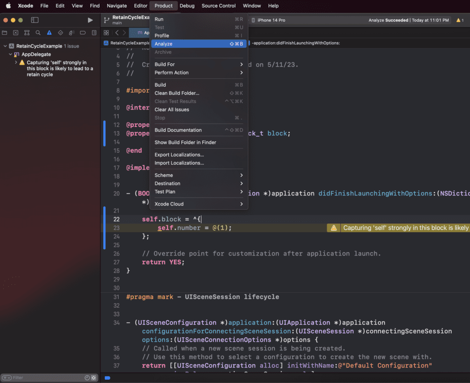Open the Find navigator
Screen dimensions: 470x383
pyautogui.click(x=38, y=33)
